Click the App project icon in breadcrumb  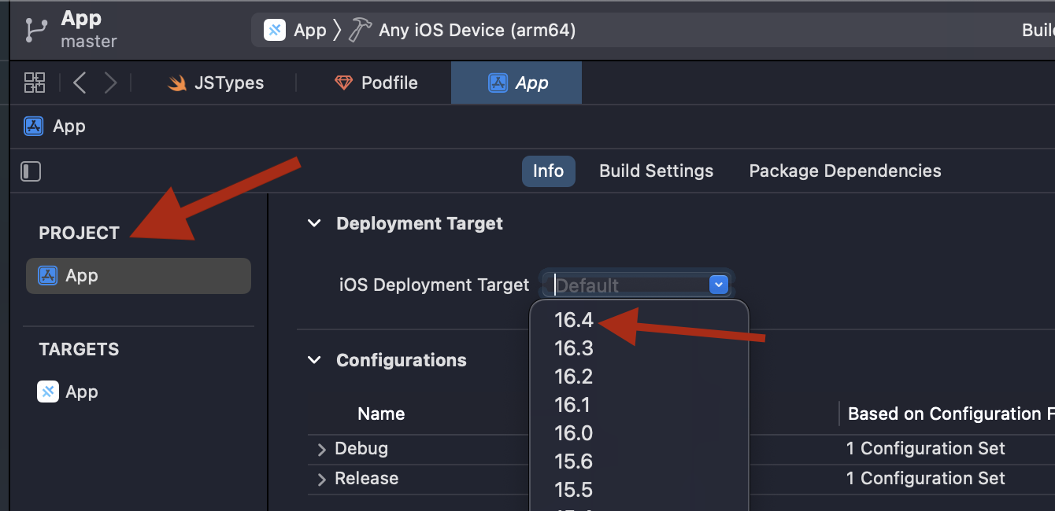[33, 127]
